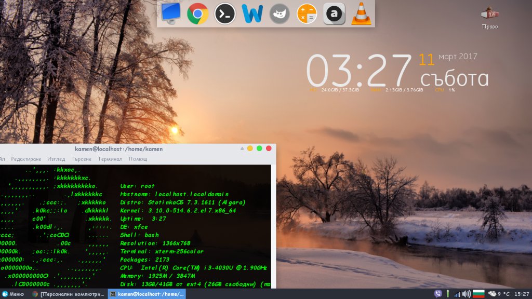Viewport: 532px width, 299px height.
Task: Roll up the terminal using the titlebar arrow
Action: (241, 148)
